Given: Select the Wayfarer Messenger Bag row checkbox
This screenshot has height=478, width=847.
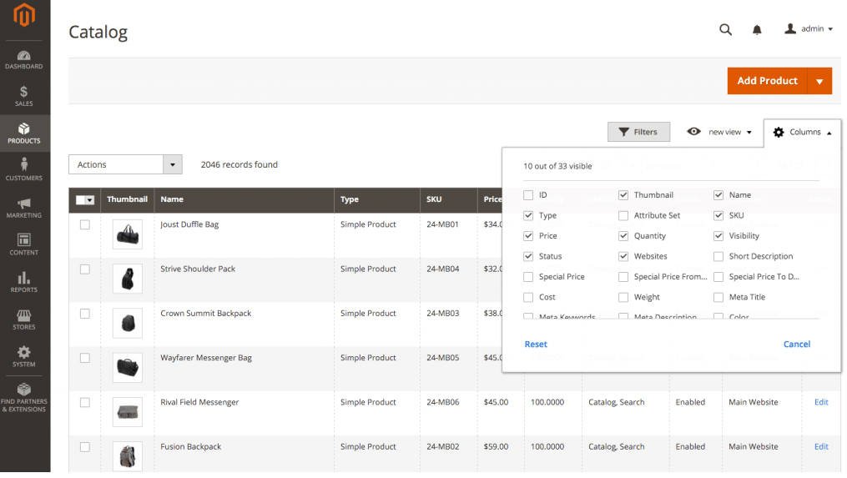Looking at the screenshot, I should click(x=85, y=358).
